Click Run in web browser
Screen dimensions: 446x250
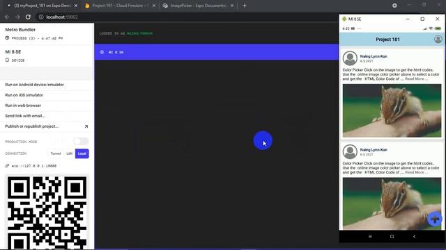pos(23,106)
